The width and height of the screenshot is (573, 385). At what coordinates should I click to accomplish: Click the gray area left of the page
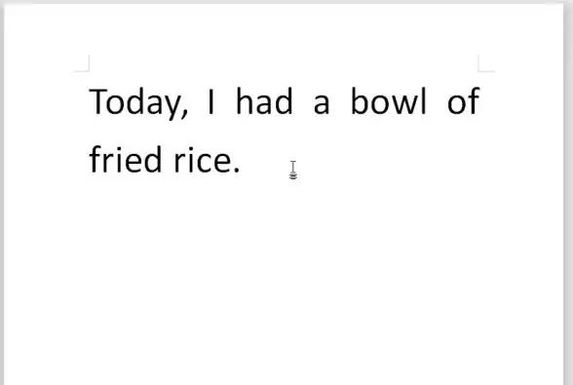coord(2,194)
